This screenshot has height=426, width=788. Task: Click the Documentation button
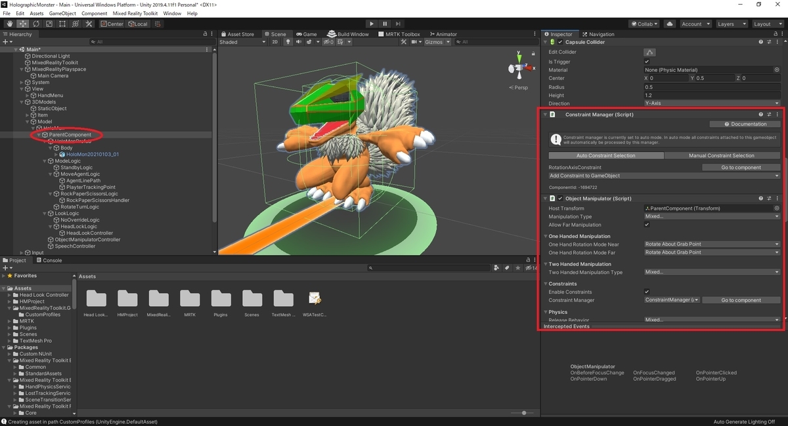[745, 124]
